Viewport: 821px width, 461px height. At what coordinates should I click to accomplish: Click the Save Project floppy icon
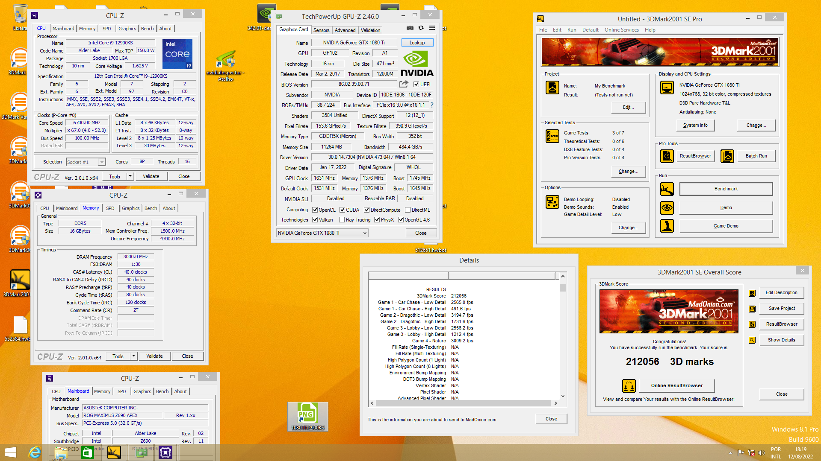tap(752, 309)
